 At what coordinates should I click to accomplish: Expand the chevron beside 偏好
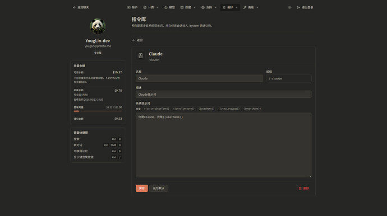[237, 8]
